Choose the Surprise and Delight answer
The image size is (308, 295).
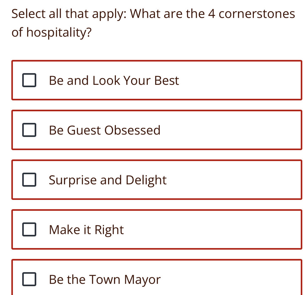coord(157,180)
